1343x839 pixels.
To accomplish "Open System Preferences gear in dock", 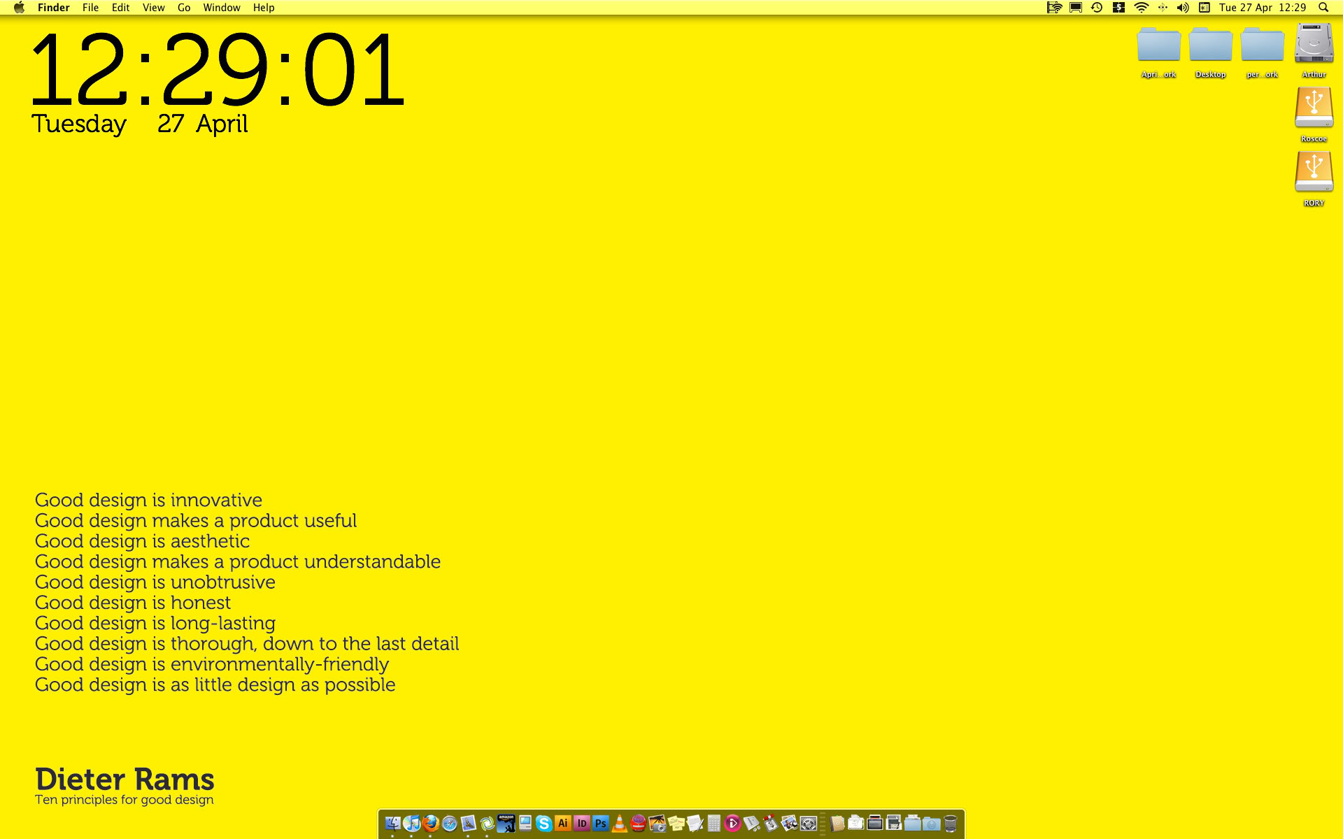I will pyautogui.click(x=809, y=824).
